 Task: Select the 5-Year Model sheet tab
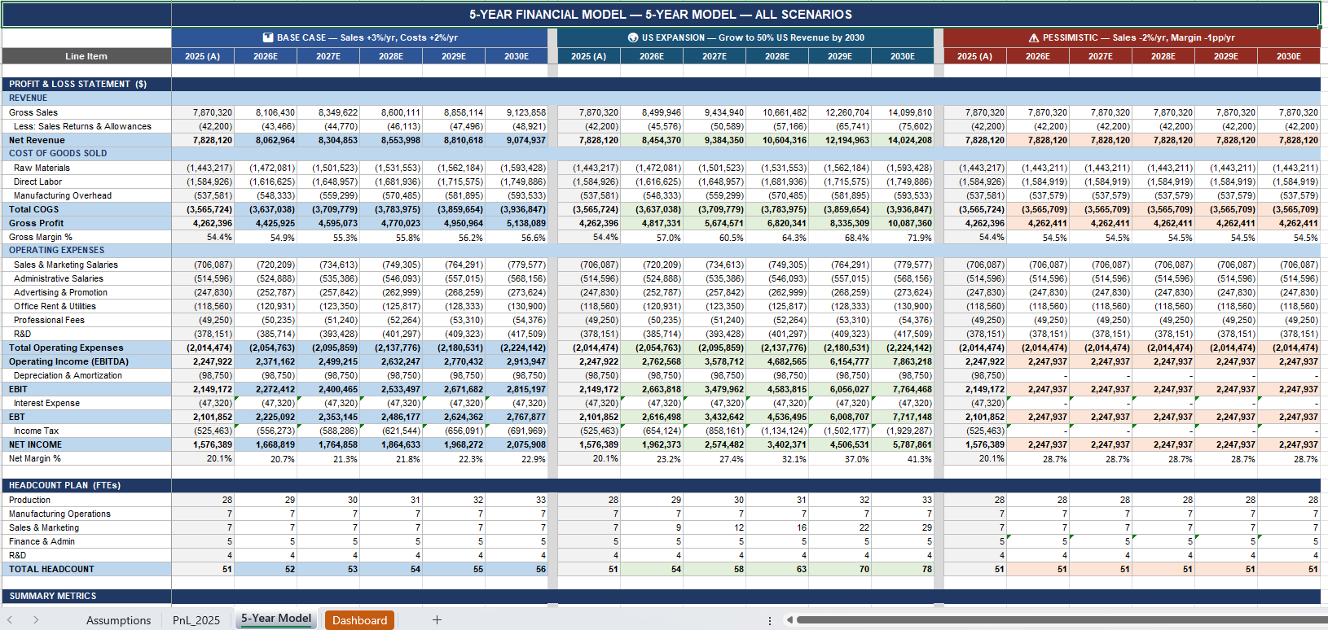[276, 619]
